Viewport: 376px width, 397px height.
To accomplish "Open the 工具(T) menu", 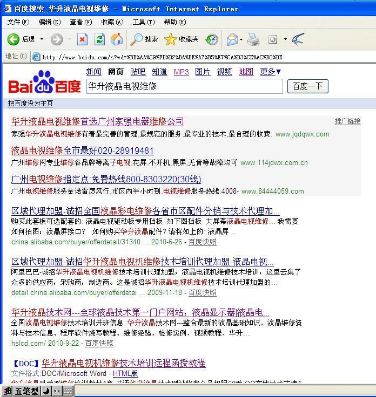I will [143, 22].
